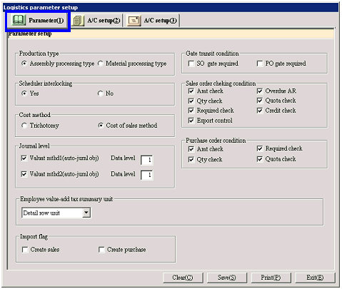Untick Valuat mthd1(auto-jurnl obj) checkbox

point(24,158)
